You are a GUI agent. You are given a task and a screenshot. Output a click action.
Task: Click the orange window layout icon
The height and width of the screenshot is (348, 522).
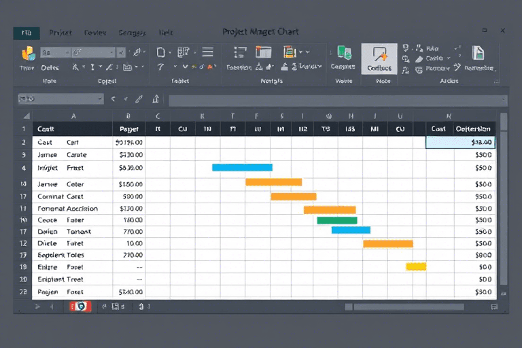point(263,52)
